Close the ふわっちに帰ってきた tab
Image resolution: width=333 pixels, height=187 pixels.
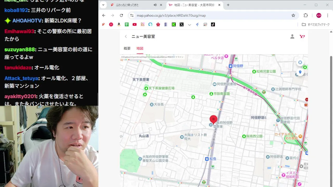[161, 5]
